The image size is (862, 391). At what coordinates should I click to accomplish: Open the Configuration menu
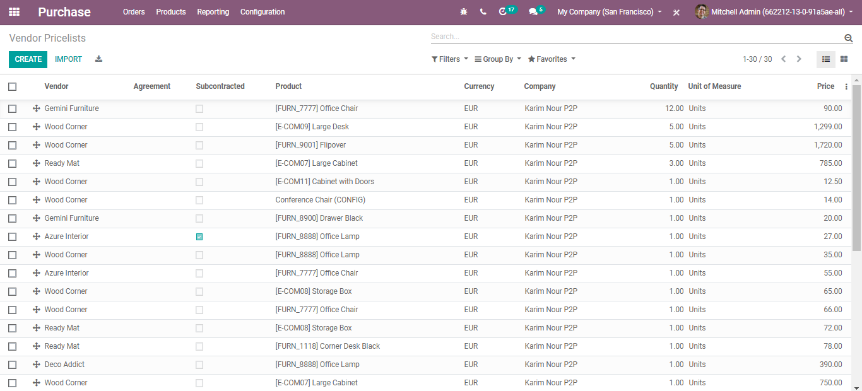tap(263, 12)
